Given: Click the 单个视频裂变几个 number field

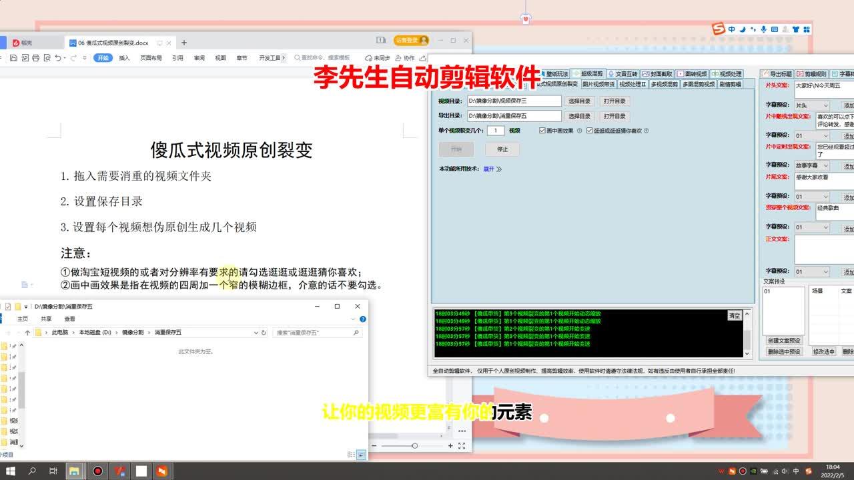Looking at the screenshot, I should [x=495, y=131].
